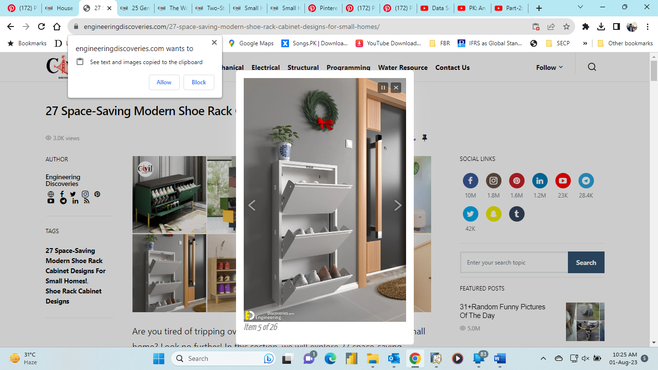Open the YouTube social link icon
Screen dimensions: 658x370
(x=563, y=181)
